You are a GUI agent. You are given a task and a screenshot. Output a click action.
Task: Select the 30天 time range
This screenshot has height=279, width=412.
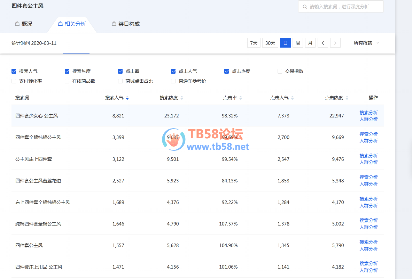coord(270,43)
